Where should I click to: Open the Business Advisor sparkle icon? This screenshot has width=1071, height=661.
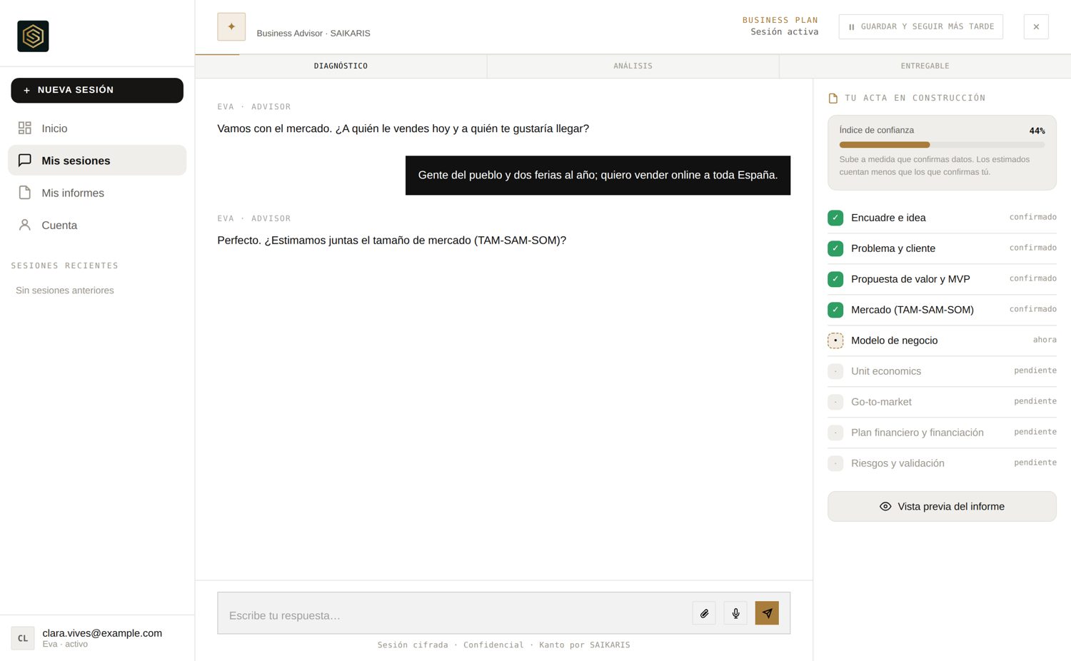pyautogui.click(x=231, y=26)
